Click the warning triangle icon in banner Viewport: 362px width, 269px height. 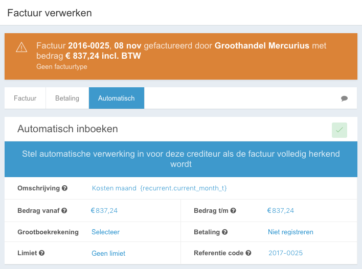[21, 47]
